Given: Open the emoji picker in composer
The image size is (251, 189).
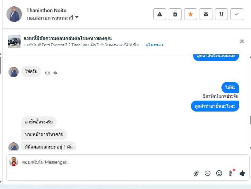Looking at the screenshot, I should (219, 173).
